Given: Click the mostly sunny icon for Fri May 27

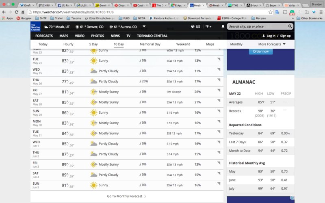Looking at the screenshot, I should coord(94,92).
